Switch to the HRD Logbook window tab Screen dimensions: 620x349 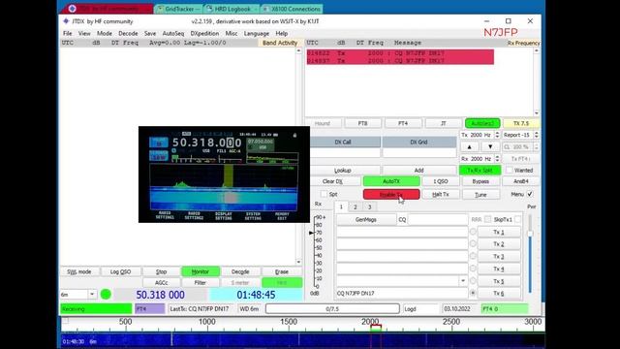(x=232, y=9)
